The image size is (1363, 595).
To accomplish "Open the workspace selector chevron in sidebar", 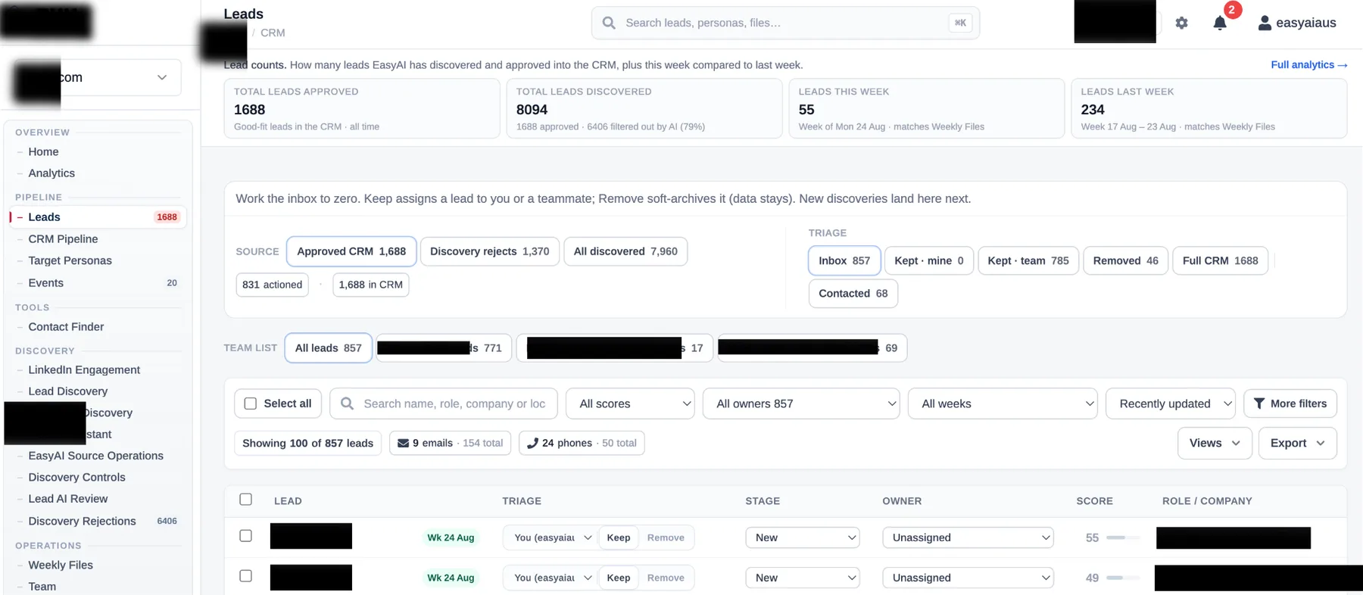I will point(162,77).
